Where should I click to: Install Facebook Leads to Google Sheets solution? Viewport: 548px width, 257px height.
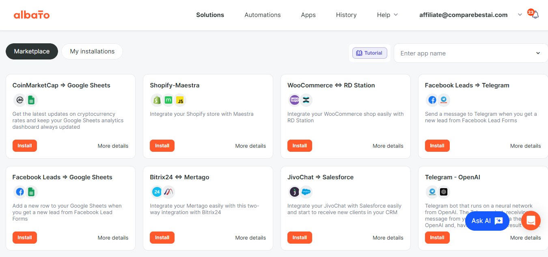(25, 238)
